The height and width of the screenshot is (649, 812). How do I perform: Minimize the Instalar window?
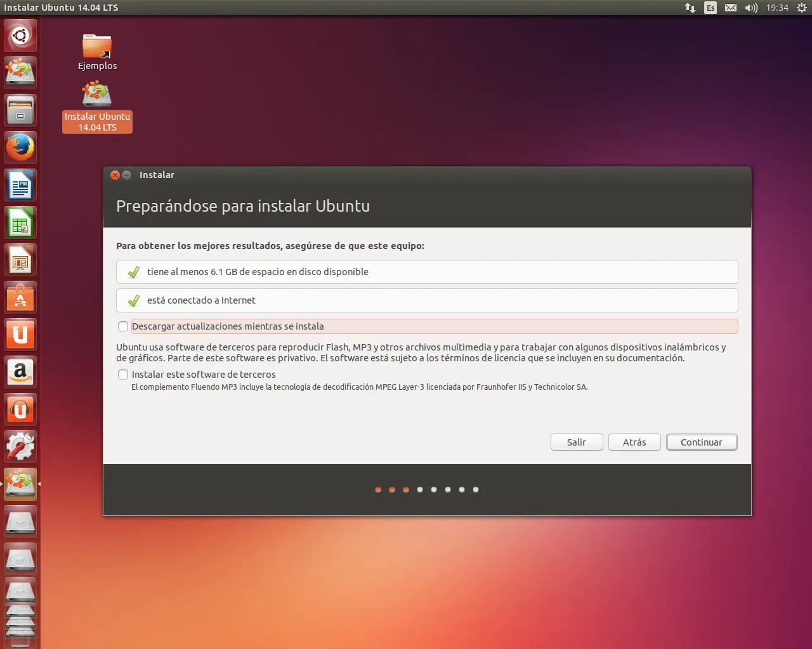tap(127, 175)
